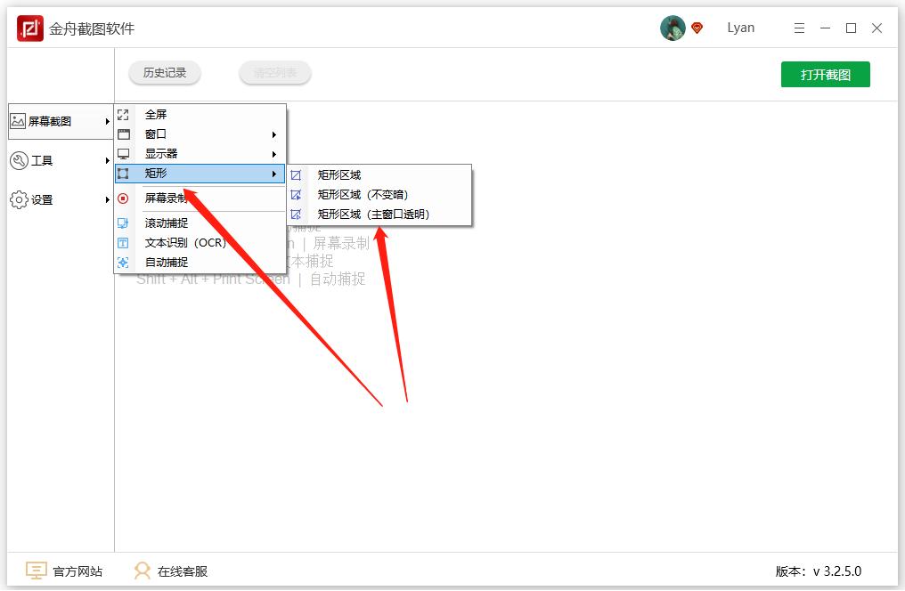Click the 在线客服 headset icon
The width and height of the screenshot is (905, 591).
click(143, 571)
